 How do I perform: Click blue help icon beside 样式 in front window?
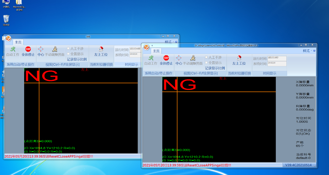point(314,51)
